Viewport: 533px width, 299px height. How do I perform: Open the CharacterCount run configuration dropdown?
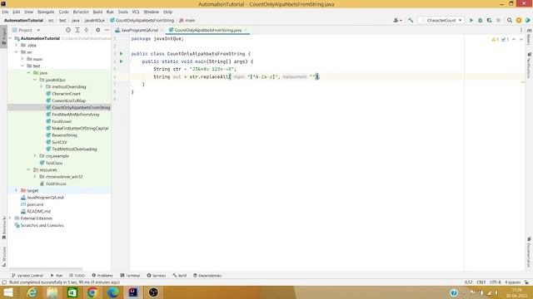point(441,20)
